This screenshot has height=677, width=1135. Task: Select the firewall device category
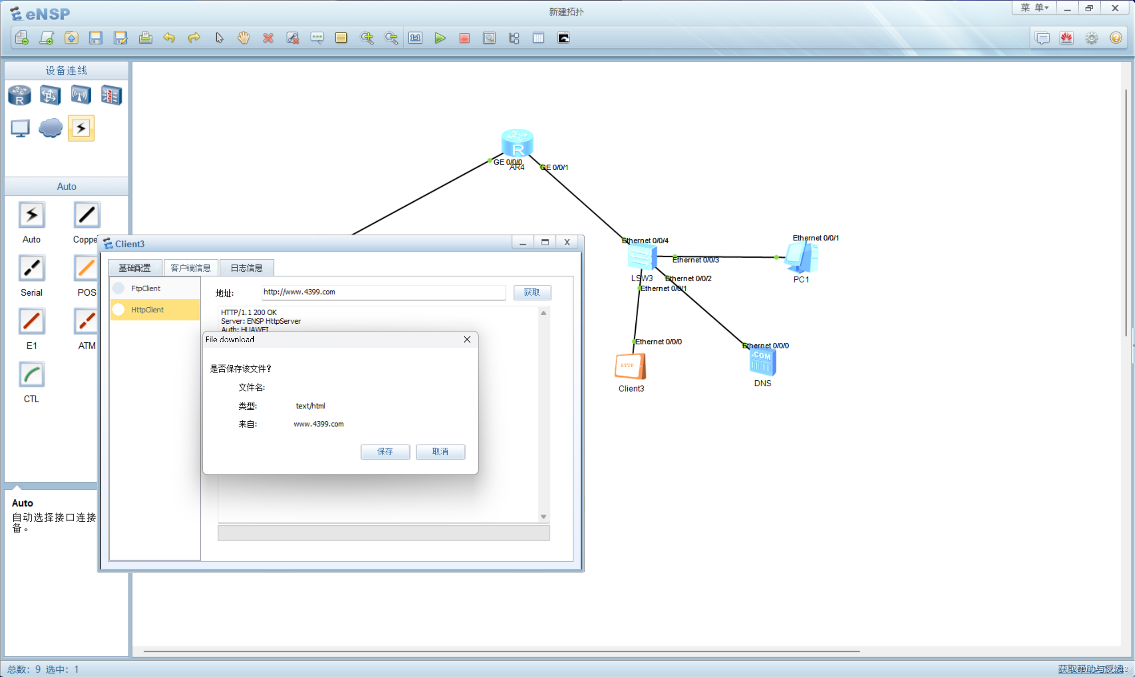tap(111, 95)
